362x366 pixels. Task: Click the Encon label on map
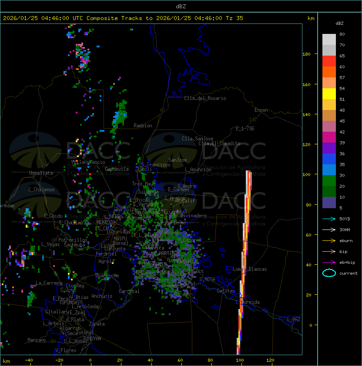click(x=261, y=110)
